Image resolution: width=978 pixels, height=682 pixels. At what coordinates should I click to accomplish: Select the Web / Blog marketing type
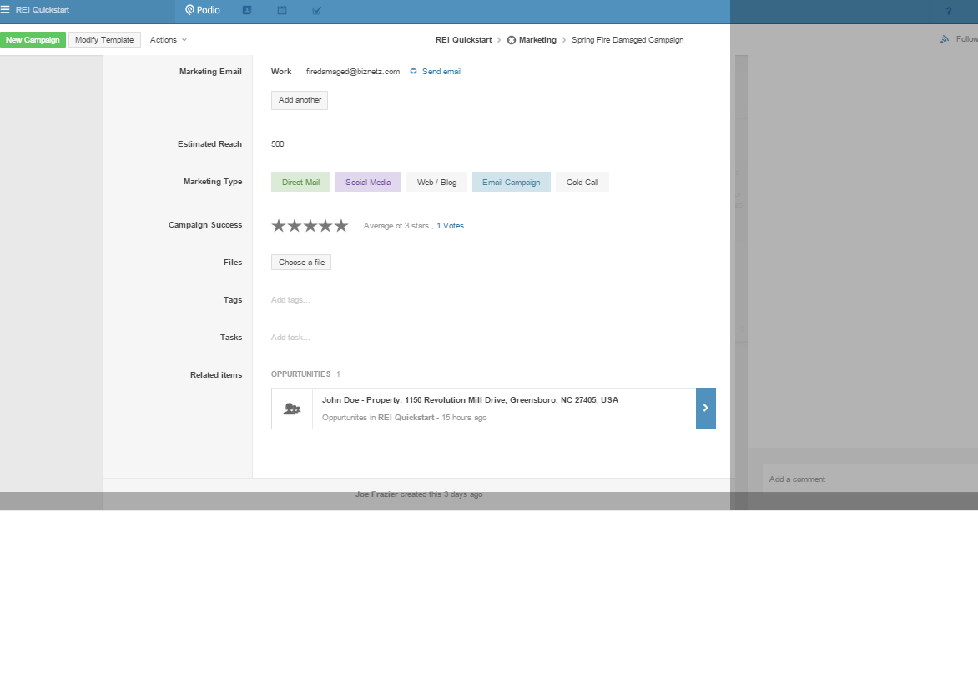(436, 182)
